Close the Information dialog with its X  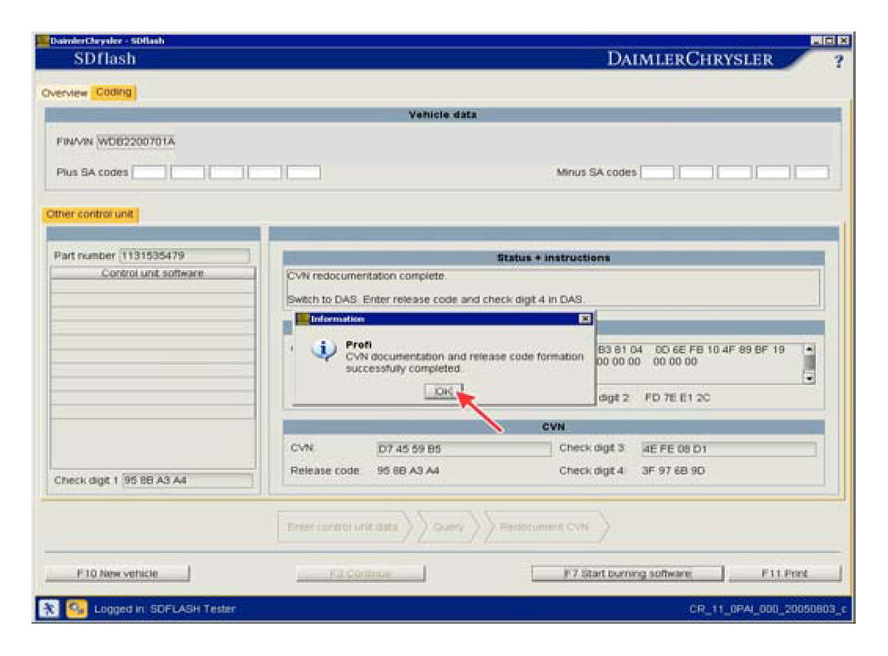point(585,319)
